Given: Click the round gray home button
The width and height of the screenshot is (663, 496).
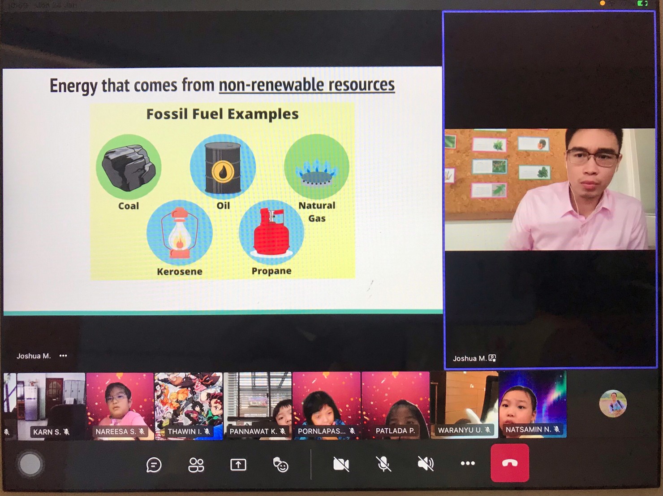Looking at the screenshot, I should [x=30, y=465].
